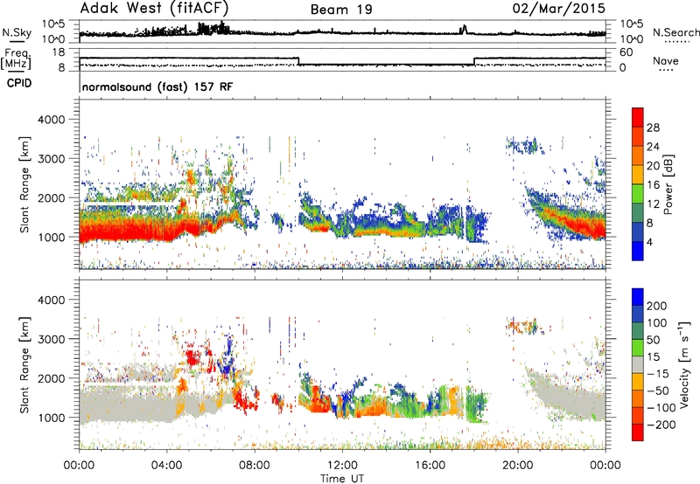700x484 pixels.
Task: Click the 'Time UT' axis label
Action: [342, 479]
